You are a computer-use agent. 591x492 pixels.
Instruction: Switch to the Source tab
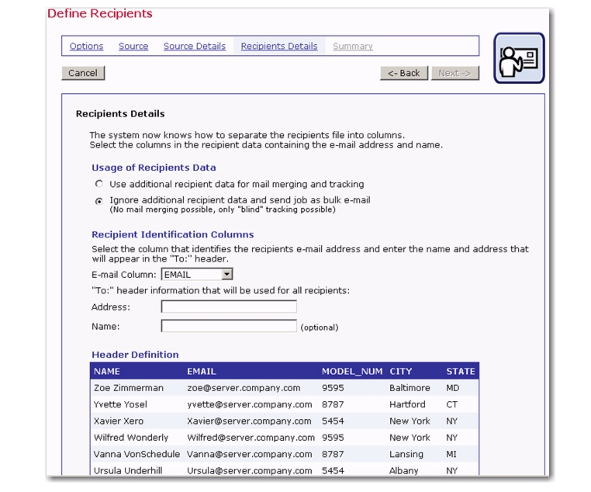click(133, 46)
